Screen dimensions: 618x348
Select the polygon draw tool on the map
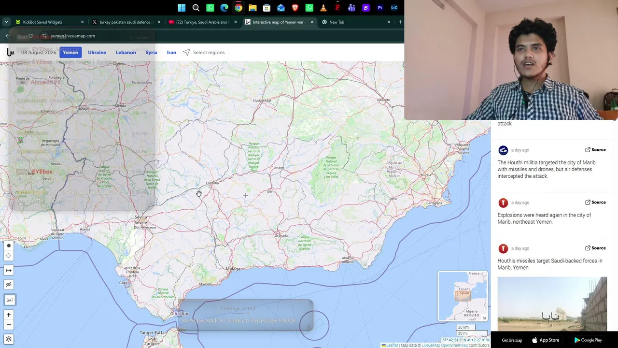click(x=9, y=246)
